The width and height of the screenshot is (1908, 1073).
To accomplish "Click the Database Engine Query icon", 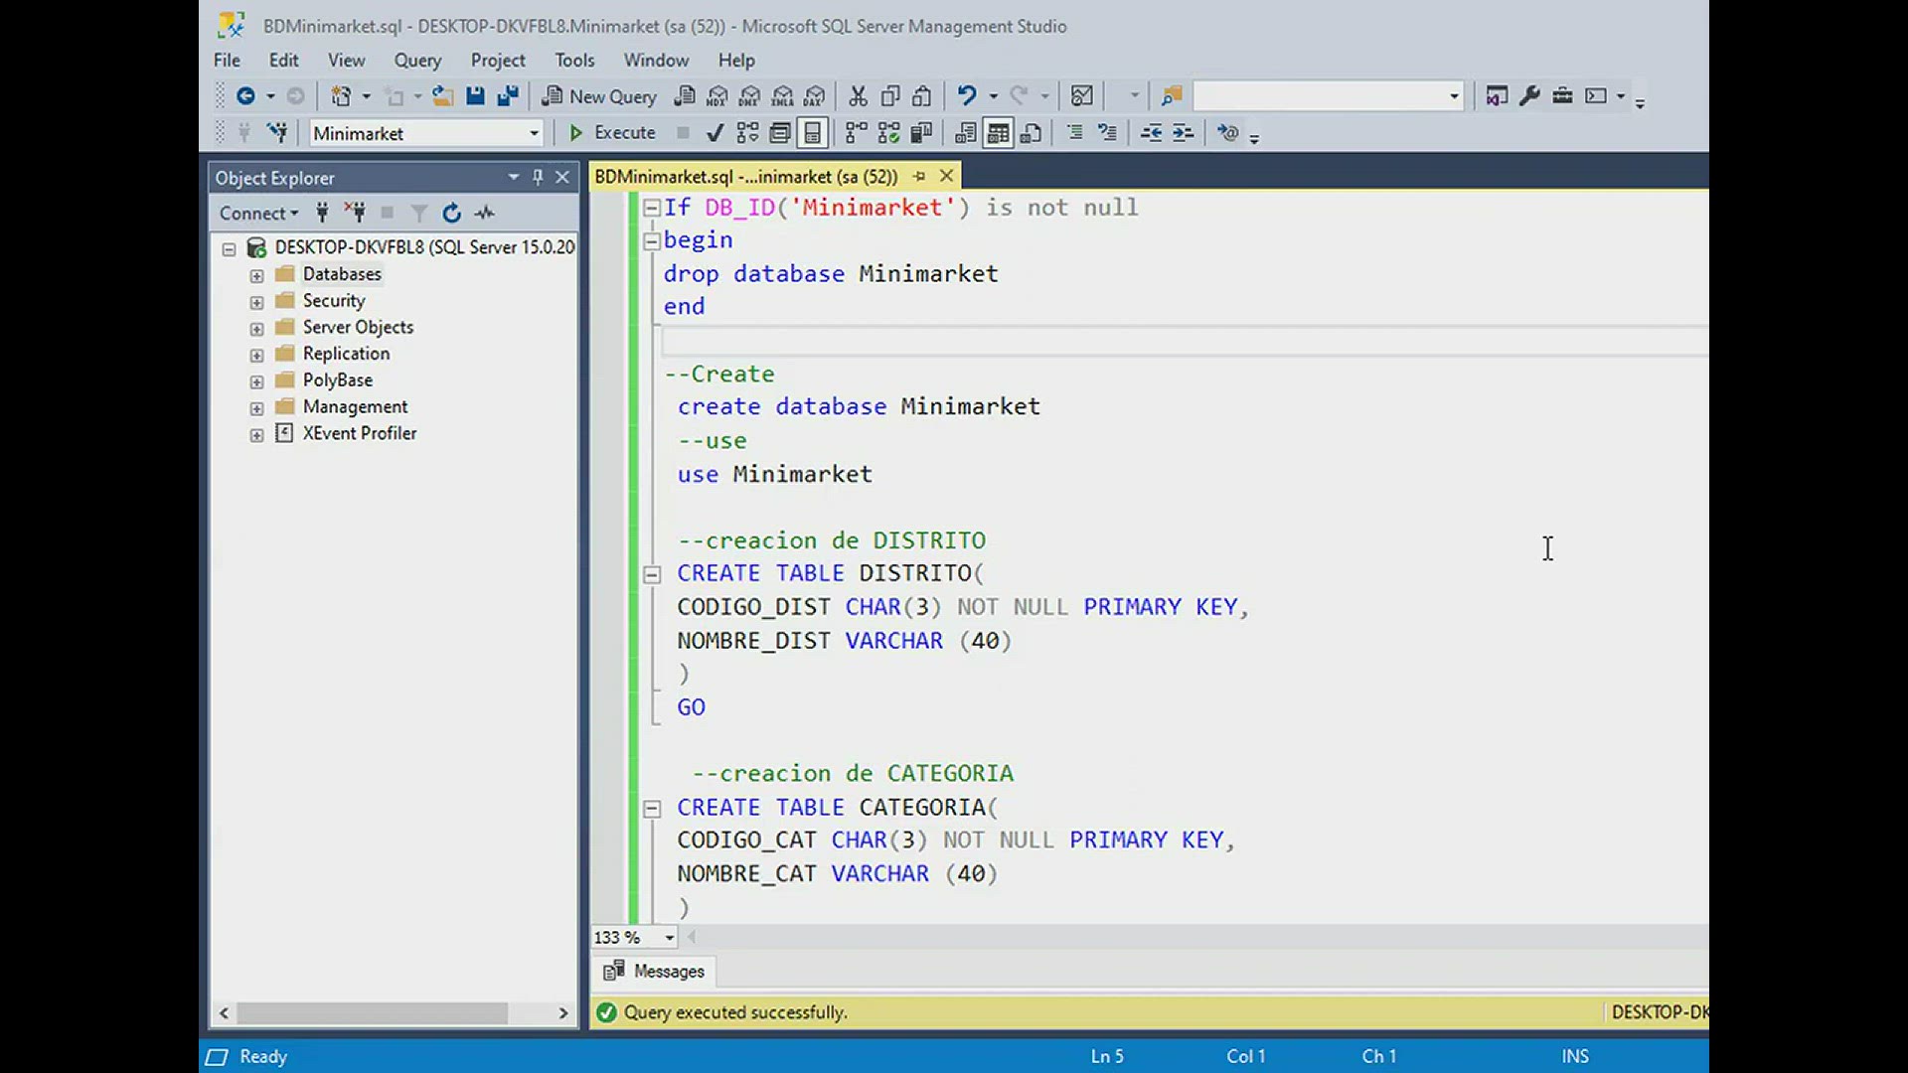I will click(x=685, y=96).
